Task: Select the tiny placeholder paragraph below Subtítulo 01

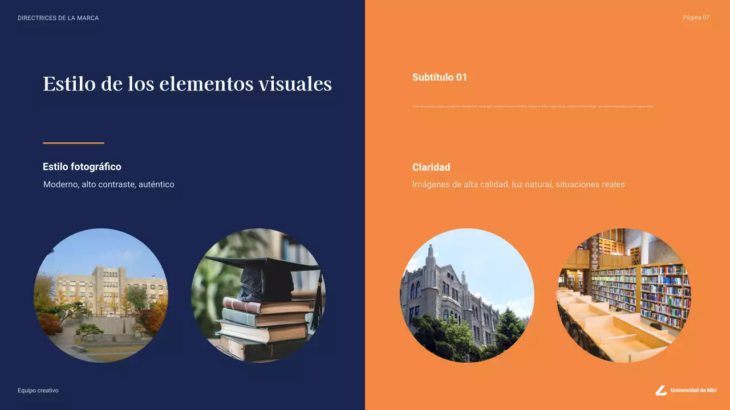Action: point(533,106)
